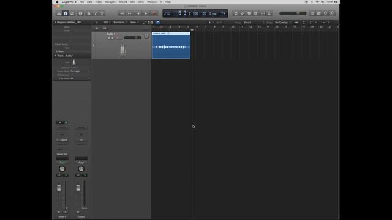
Task: Click the Audio 1 channel strip volume fader
Action: click(x=59, y=188)
